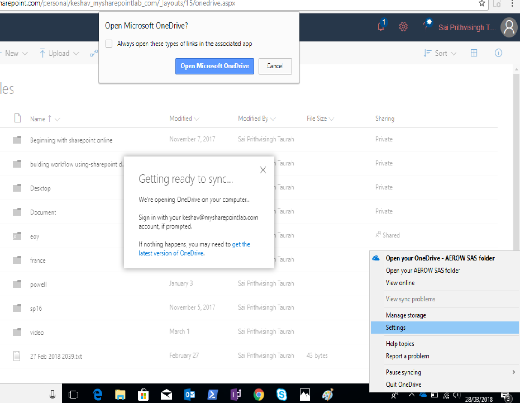The width and height of the screenshot is (520, 403).
Task: Open the Modified By column dropdown
Action: click(x=273, y=119)
